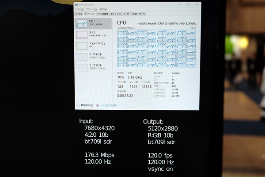This screenshot has height=177, width=265.
Task: Click the 0:05:35:22 uptime value
Action: 125,96
